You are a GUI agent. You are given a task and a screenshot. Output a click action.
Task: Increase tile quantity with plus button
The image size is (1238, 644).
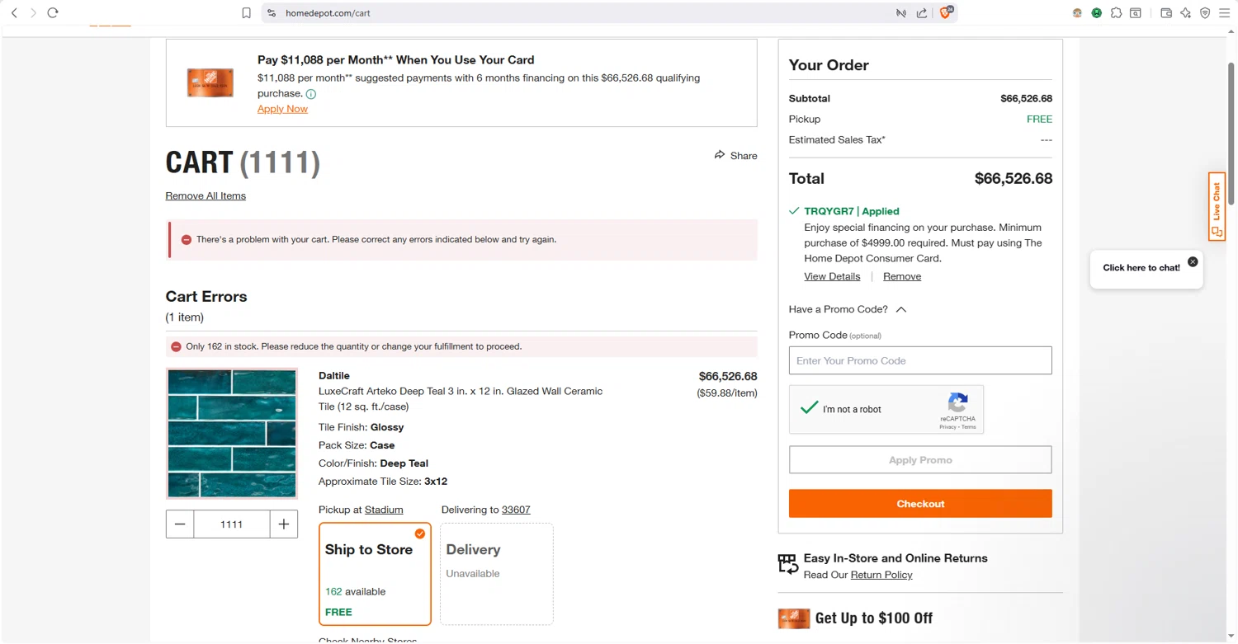tap(283, 524)
